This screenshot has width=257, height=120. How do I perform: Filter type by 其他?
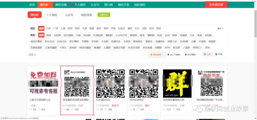(x=207, y=48)
